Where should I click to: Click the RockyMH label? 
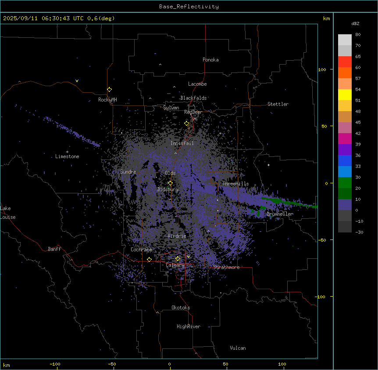[107, 100]
